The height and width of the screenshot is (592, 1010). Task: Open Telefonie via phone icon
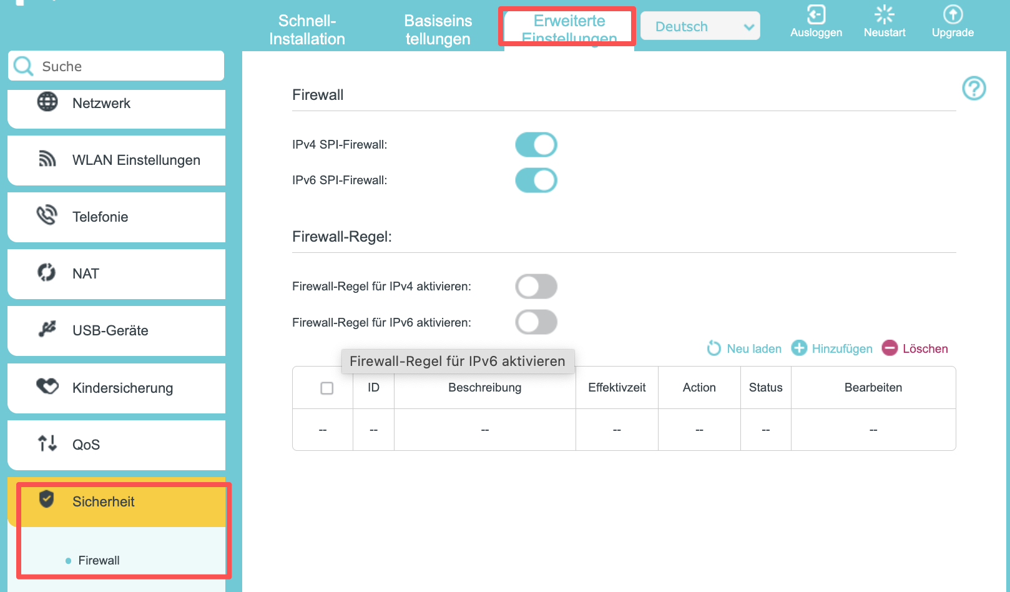coord(47,215)
